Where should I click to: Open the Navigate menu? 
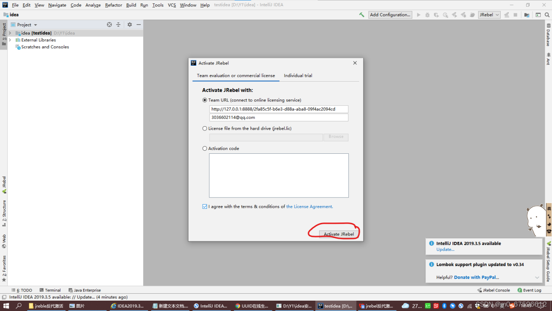57,5
